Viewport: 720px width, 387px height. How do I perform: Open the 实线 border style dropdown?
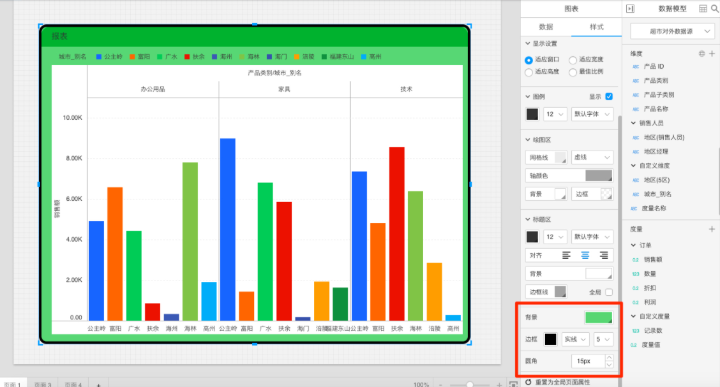(x=574, y=340)
